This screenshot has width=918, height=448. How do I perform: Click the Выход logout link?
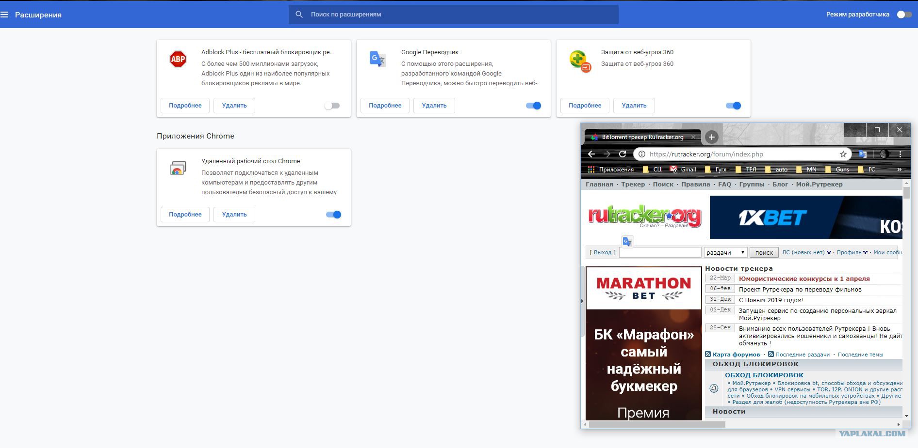(603, 252)
